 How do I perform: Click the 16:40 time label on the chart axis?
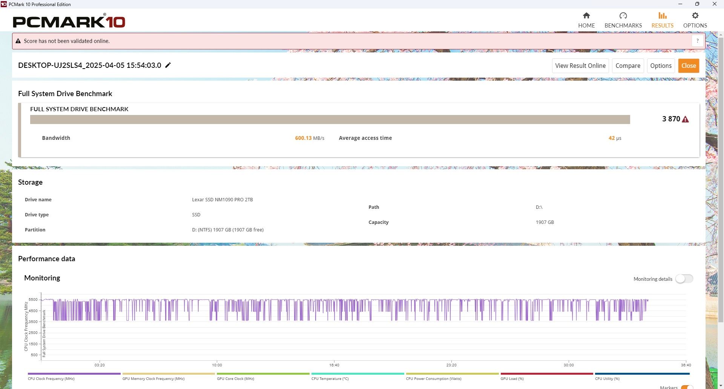tap(334, 365)
